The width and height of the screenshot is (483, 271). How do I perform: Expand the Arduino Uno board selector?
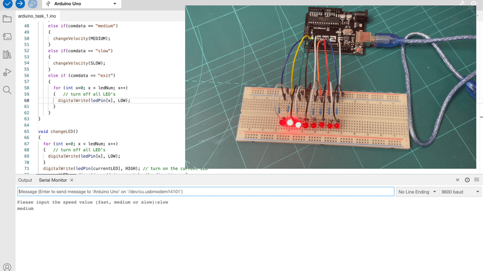point(81,4)
